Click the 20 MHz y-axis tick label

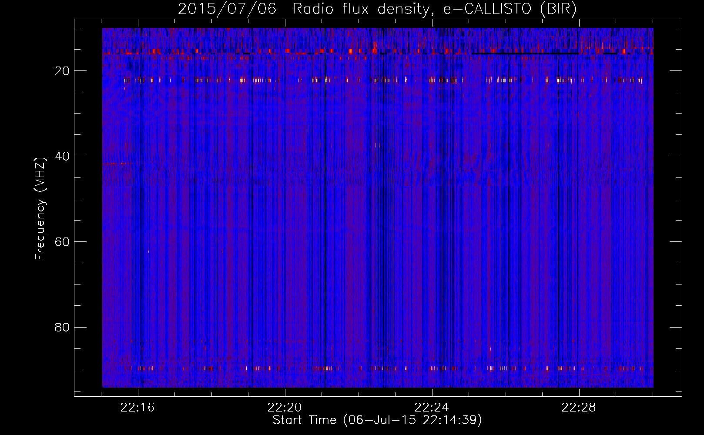coord(62,71)
